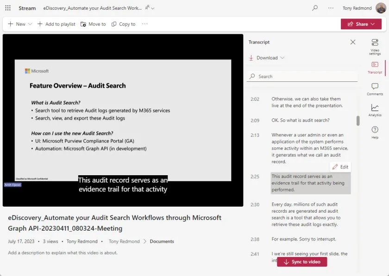Click Move to in the toolbar
The image size is (389, 276).
click(x=93, y=24)
